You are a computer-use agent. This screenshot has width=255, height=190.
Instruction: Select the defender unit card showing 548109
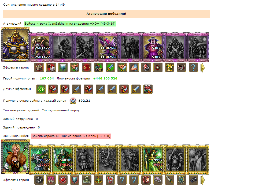coord(63,159)
